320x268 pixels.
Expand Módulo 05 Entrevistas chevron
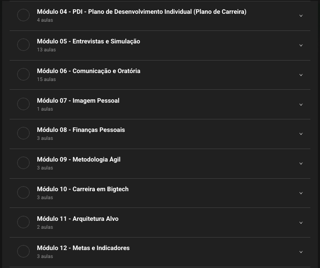pos(301,46)
